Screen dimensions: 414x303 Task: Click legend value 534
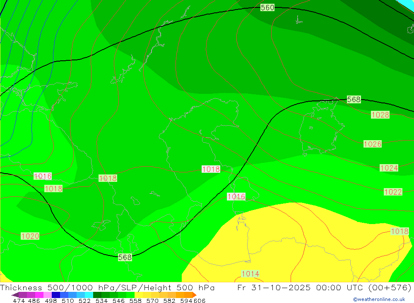coord(102,301)
